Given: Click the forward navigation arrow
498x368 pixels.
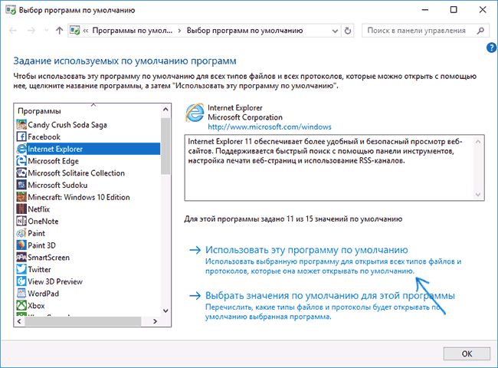Looking at the screenshot, I should tap(31, 31).
